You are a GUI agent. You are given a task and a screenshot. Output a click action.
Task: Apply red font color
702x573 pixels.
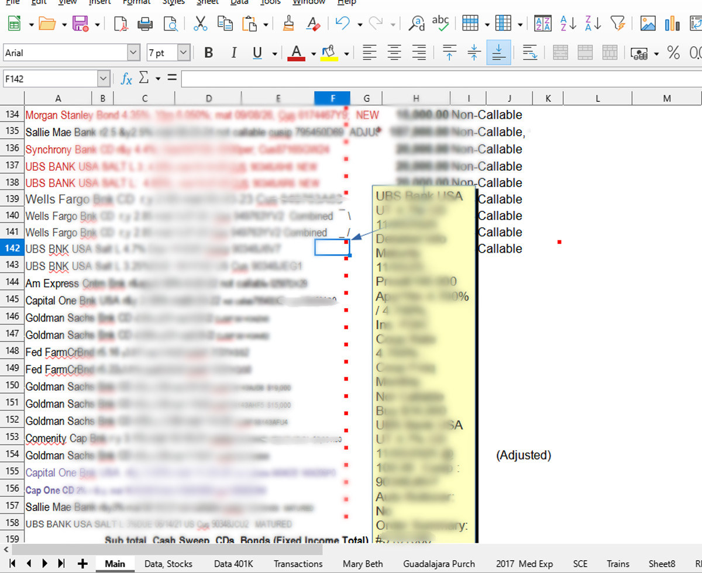click(x=297, y=53)
